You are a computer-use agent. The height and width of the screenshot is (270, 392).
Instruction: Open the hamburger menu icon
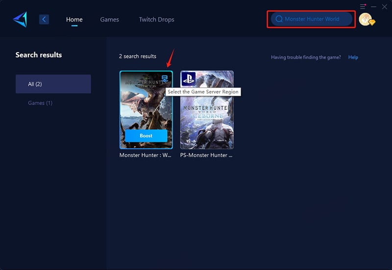pyautogui.click(x=363, y=6)
